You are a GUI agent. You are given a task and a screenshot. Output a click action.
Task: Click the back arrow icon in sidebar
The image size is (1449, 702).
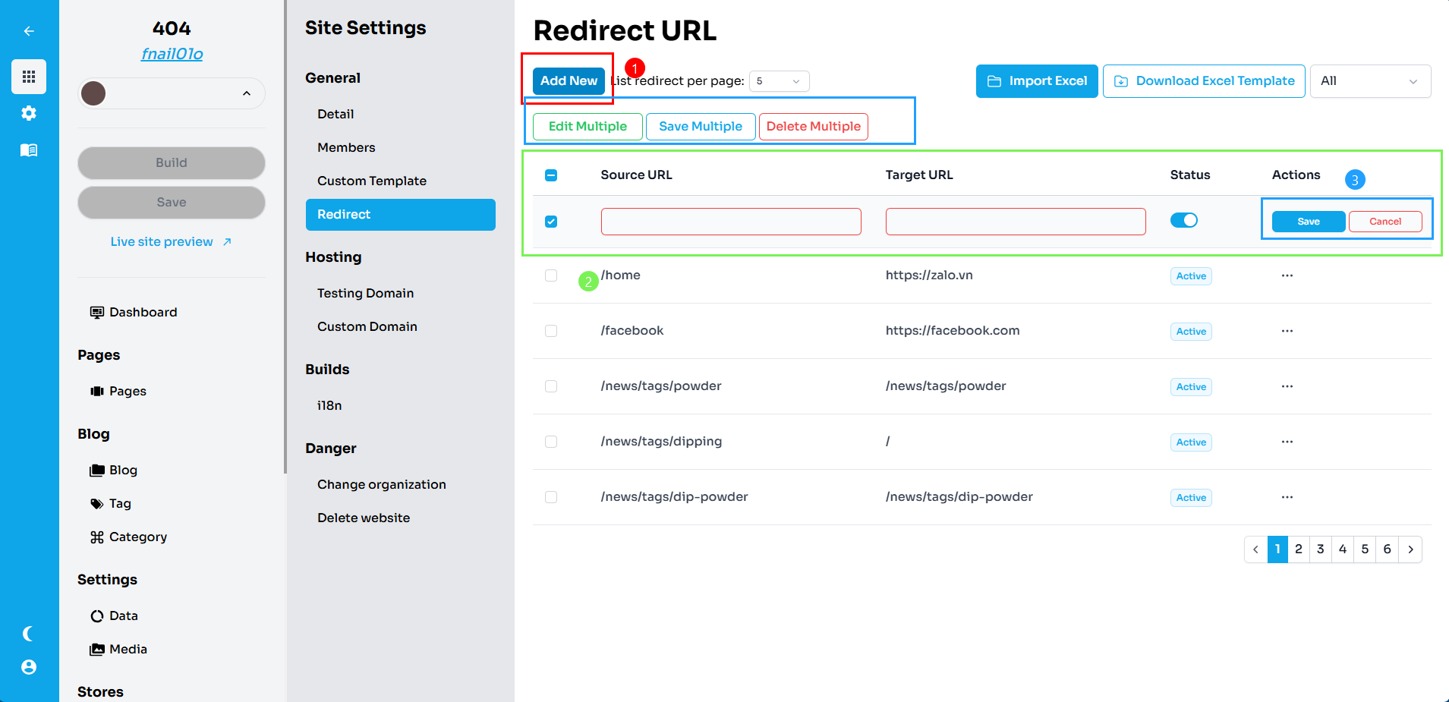29,31
